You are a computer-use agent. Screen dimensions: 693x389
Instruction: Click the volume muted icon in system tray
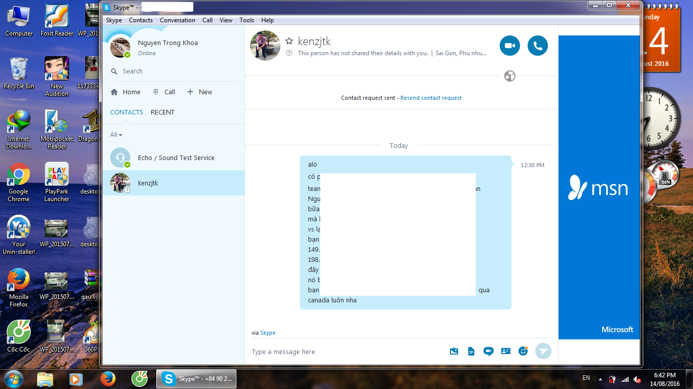point(638,379)
